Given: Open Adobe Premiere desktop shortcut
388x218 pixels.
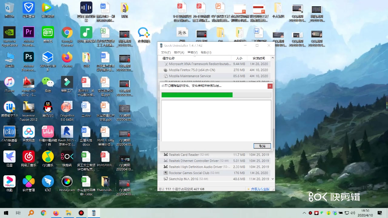Looking at the screenshot, I should [x=28, y=36].
